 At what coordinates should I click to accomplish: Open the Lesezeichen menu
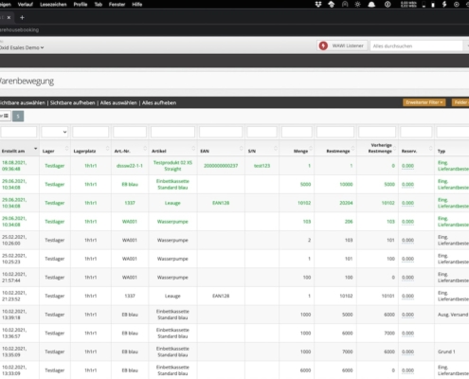(x=53, y=5)
